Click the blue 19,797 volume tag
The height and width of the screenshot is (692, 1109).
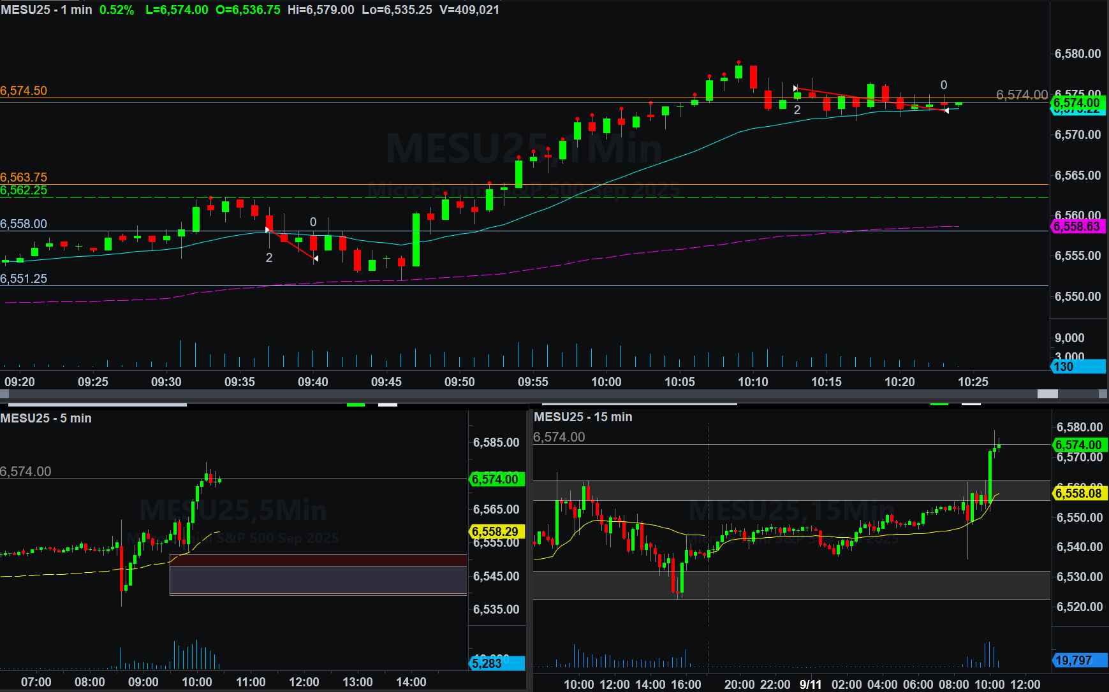[1079, 661]
